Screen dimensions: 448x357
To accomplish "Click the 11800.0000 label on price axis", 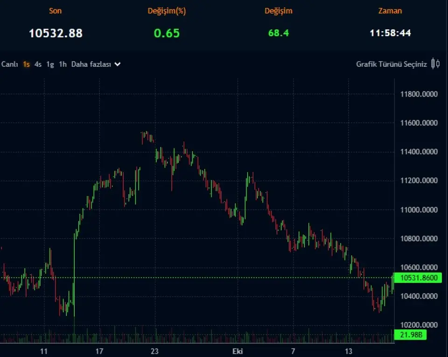I will click(419, 94).
